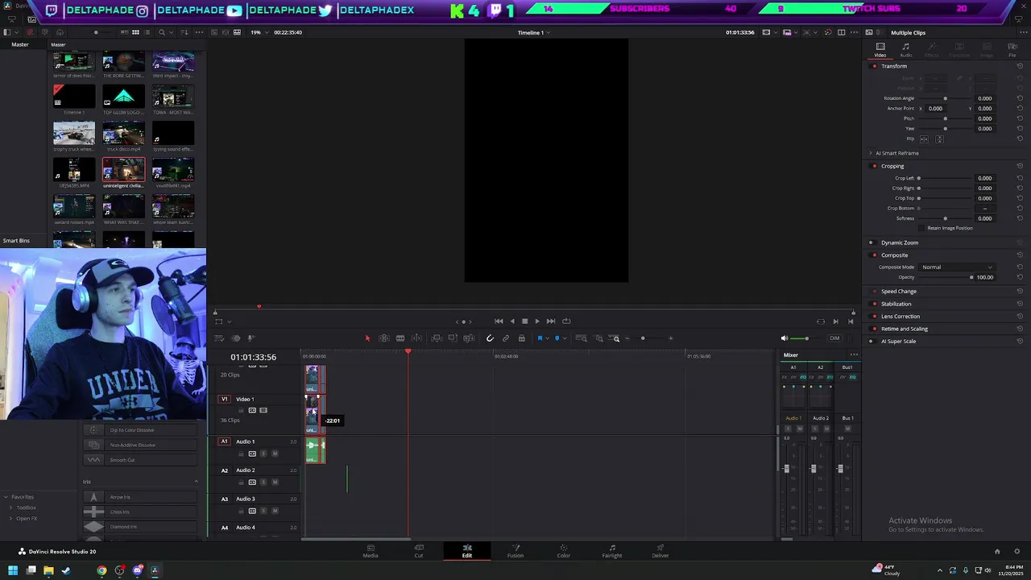Flip clip vertically

click(938, 139)
